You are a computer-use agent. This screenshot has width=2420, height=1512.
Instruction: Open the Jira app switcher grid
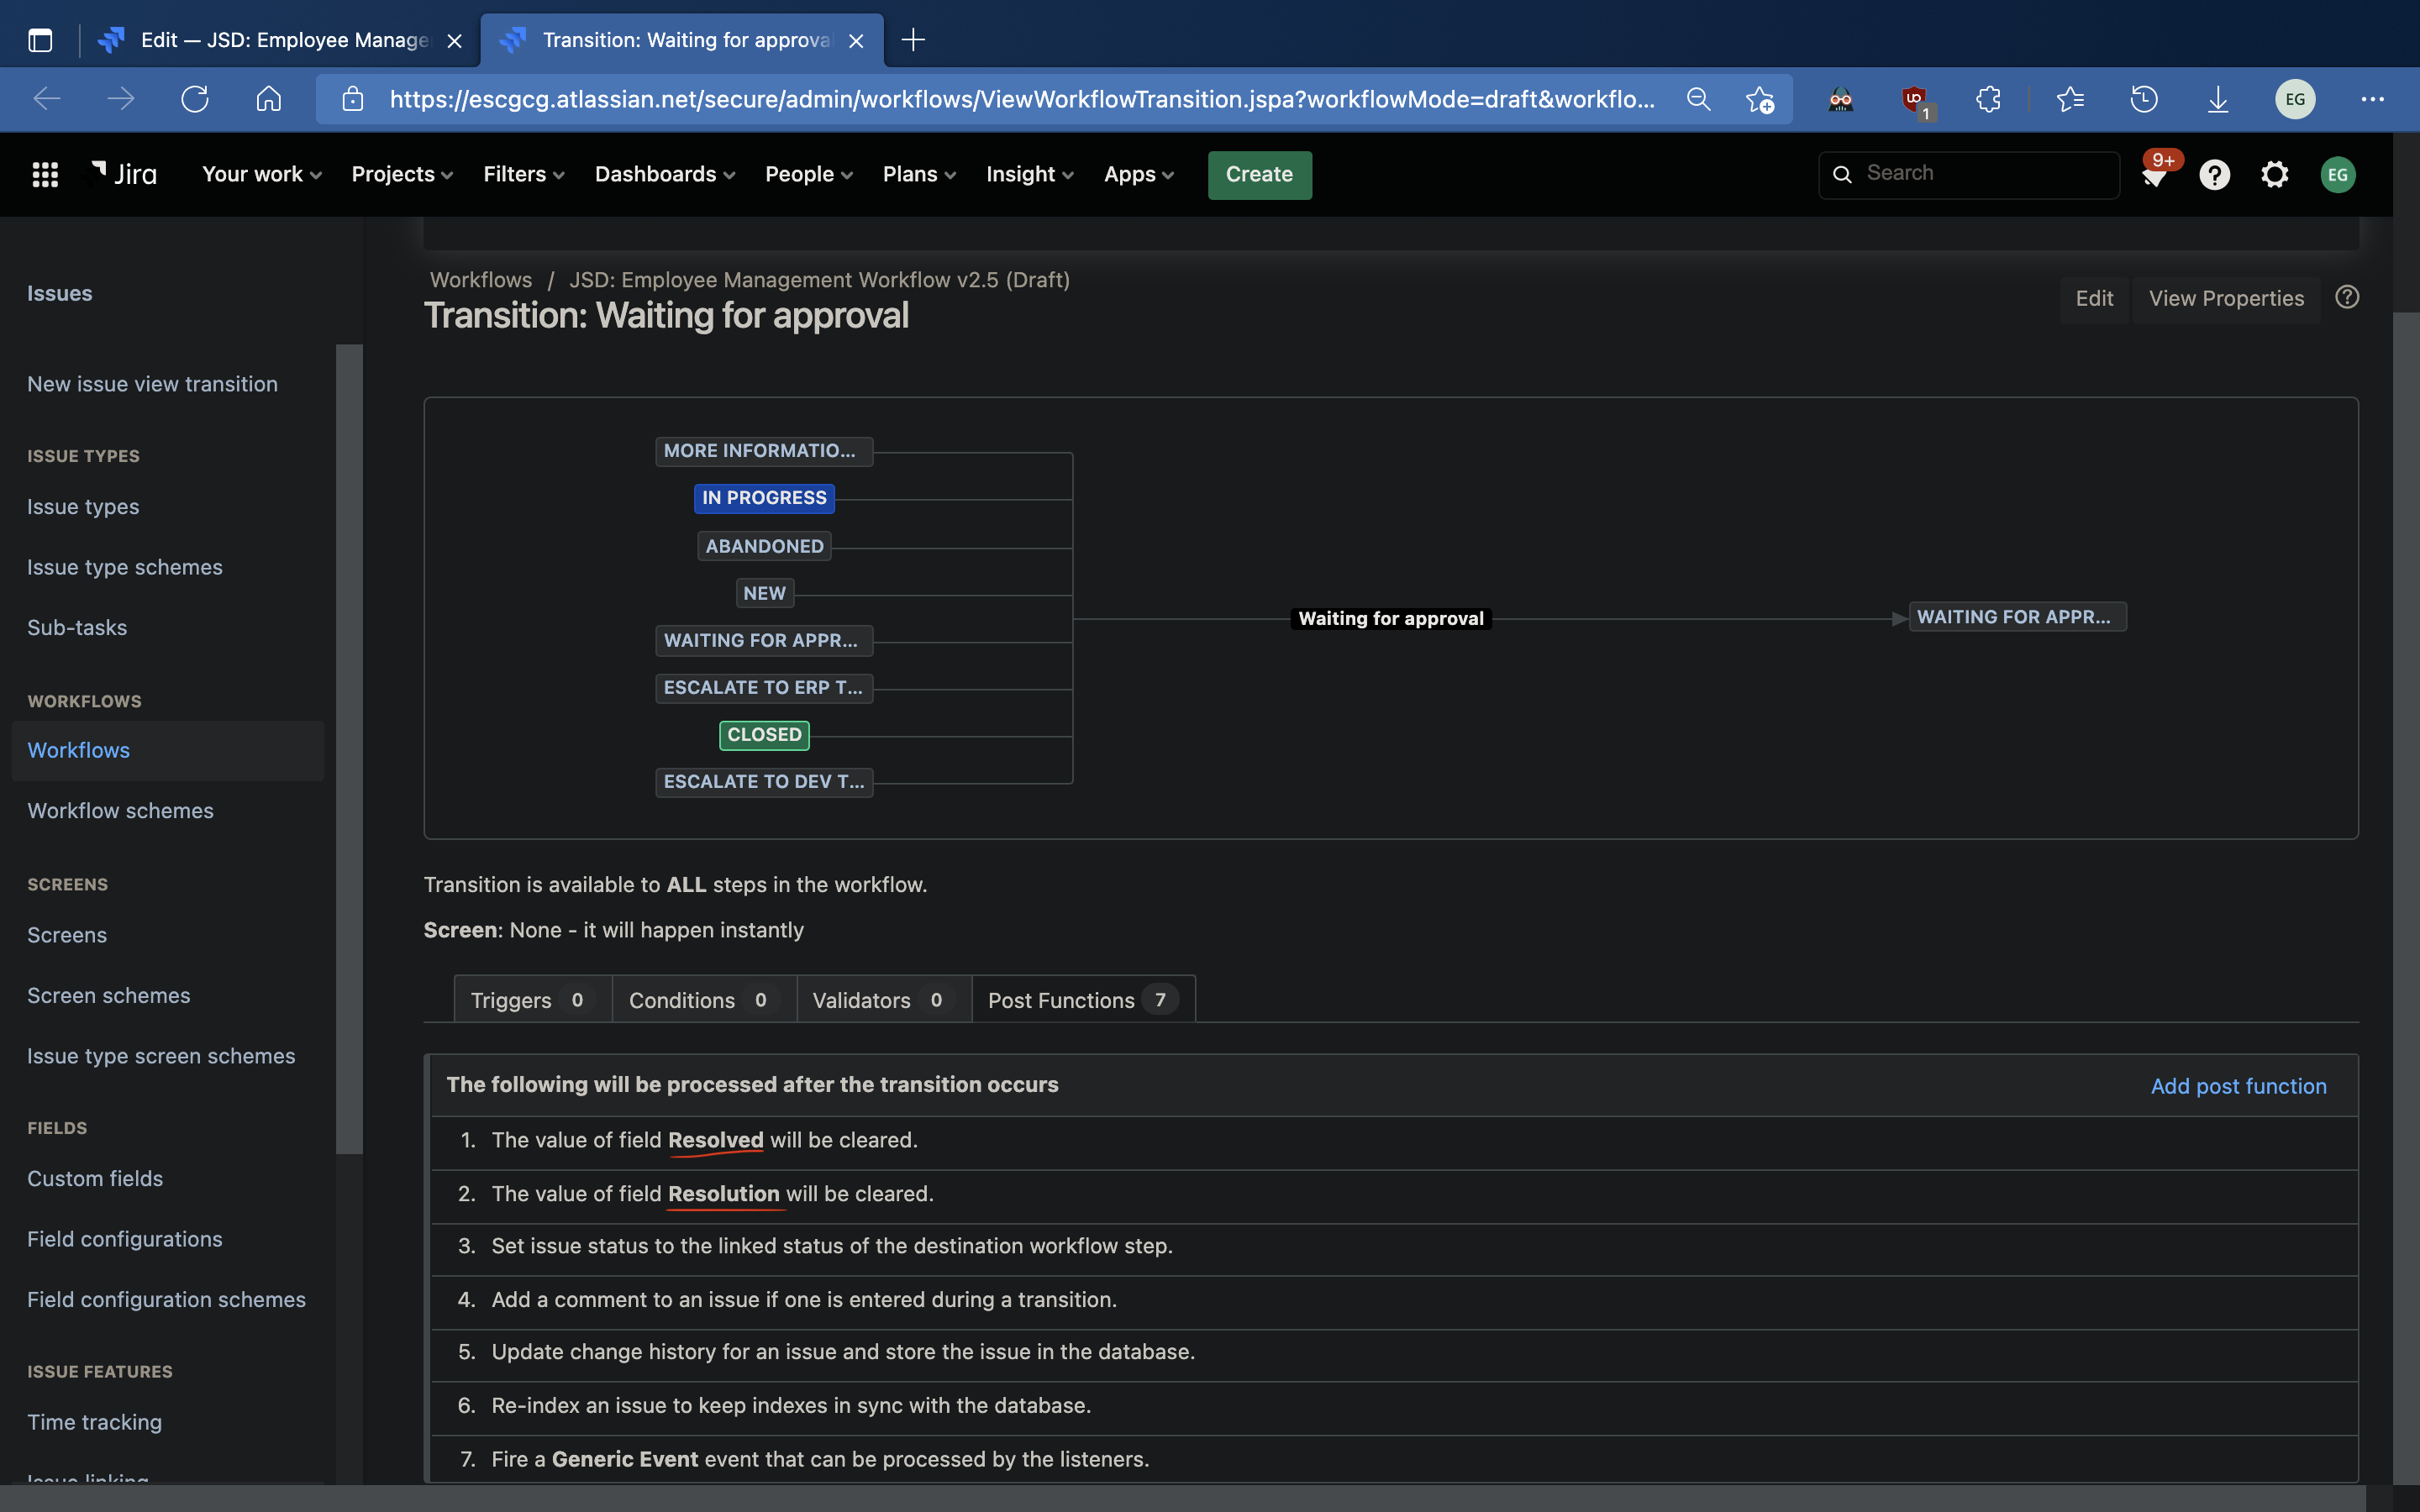[x=44, y=174]
